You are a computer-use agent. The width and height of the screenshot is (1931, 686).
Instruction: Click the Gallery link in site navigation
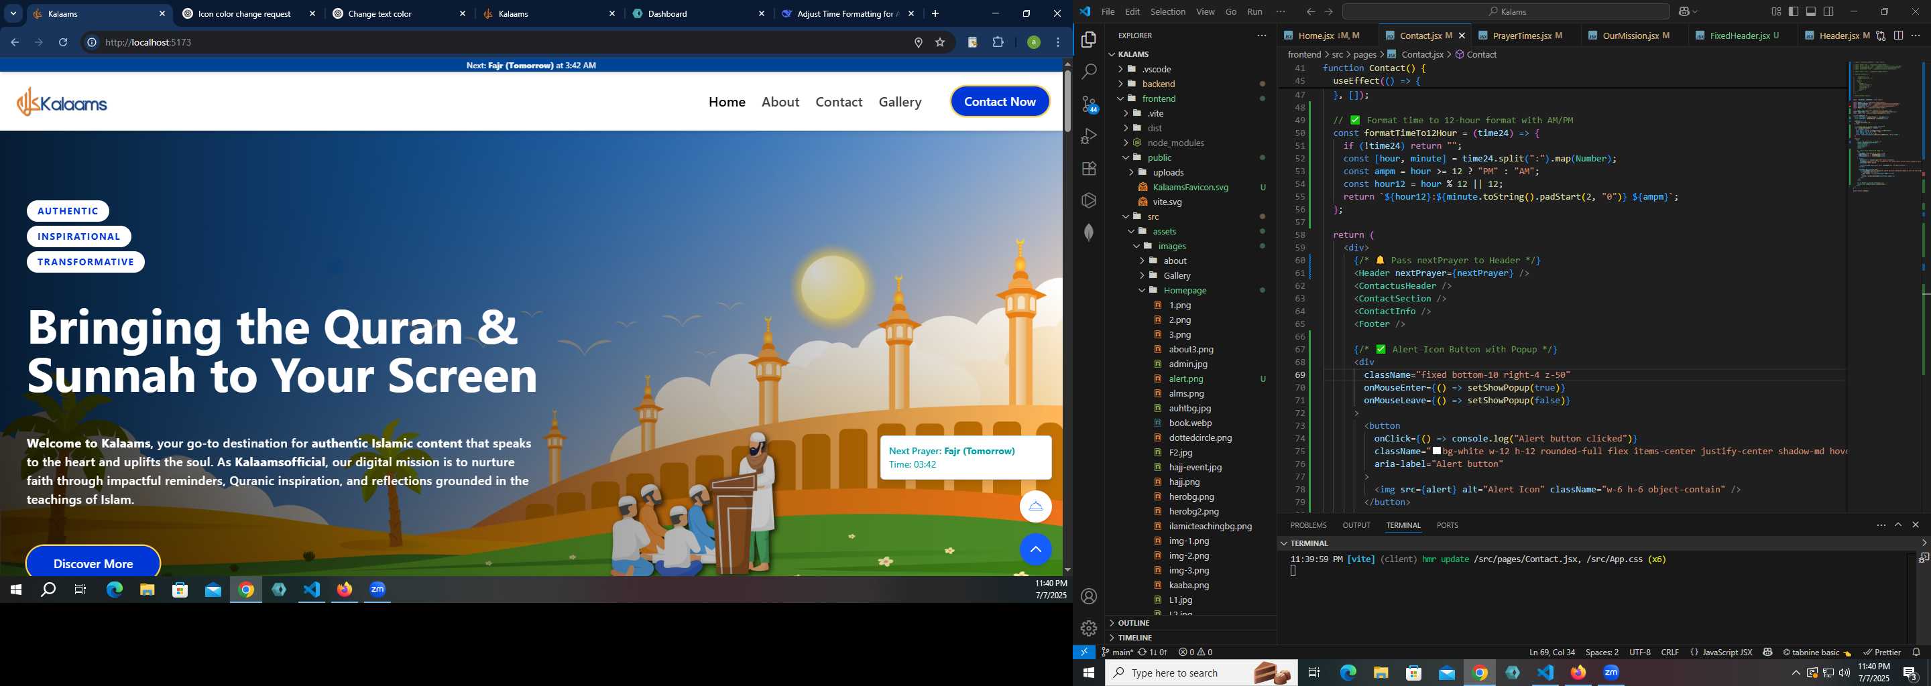point(900,102)
